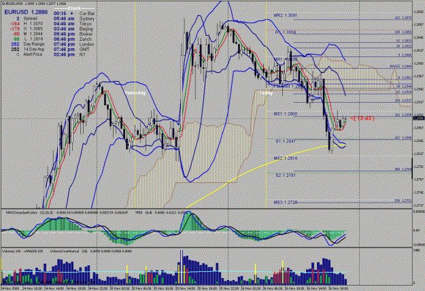Click the red 13:43 candle countdown
This screenshot has height=291, width=425.
362,118
